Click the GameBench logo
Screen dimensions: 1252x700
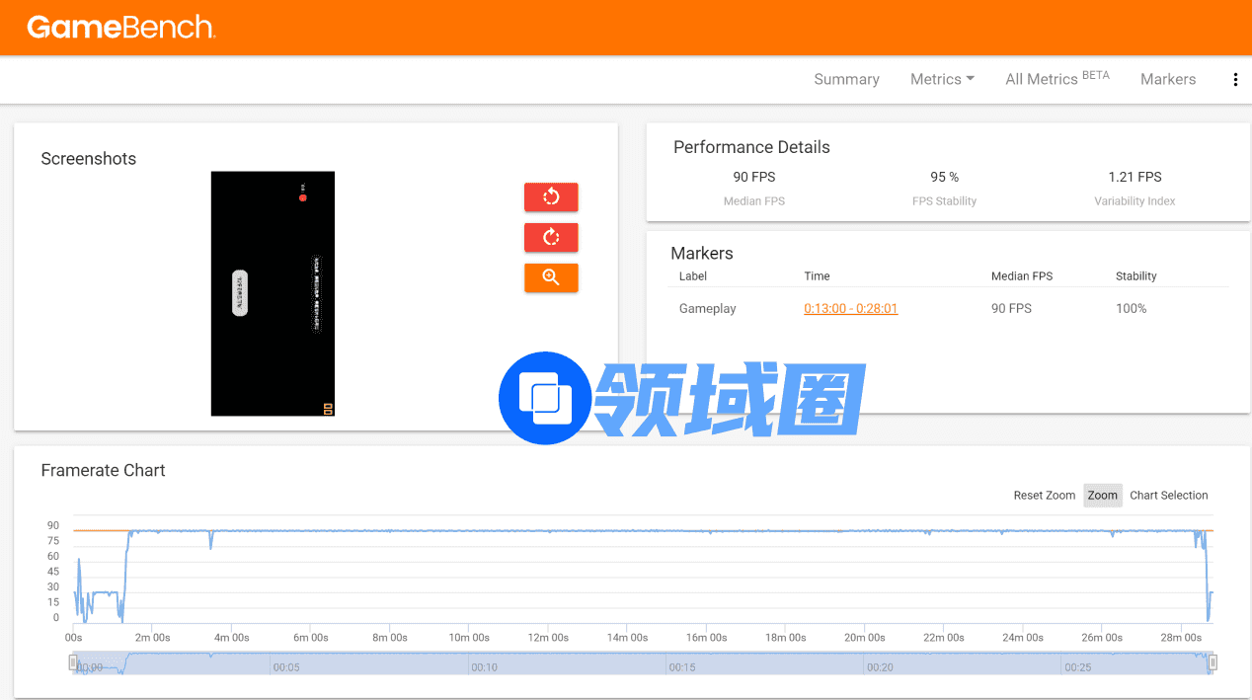pyautogui.click(x=120, y=28)
